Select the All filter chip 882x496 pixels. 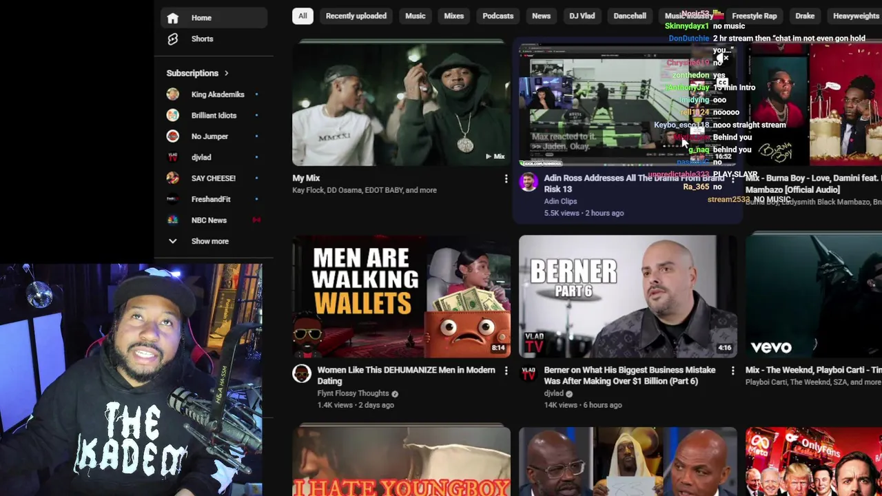click(302, 16)
